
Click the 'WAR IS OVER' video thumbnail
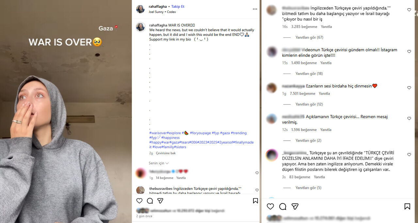coord(65,111)
